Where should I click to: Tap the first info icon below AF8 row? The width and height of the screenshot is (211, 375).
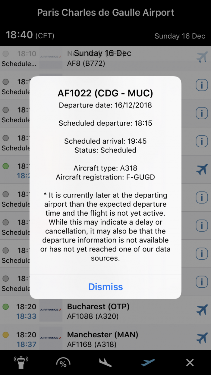(x=202, y=85)
